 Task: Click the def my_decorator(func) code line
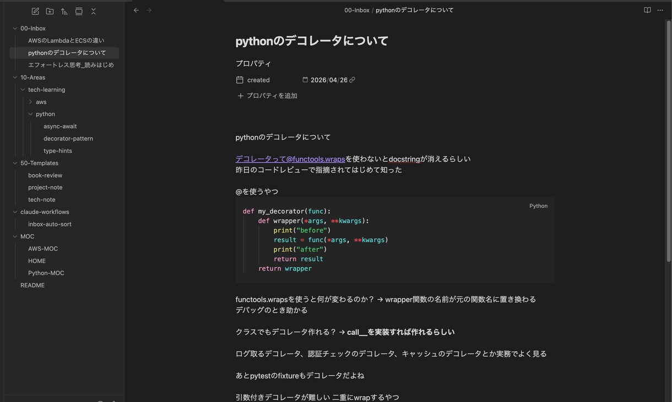[x=286, y=211]
